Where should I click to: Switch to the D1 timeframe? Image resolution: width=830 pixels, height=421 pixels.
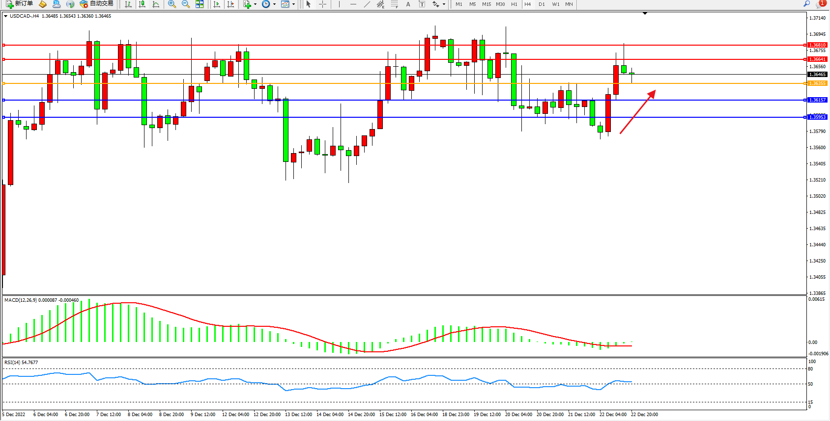[x=542, y=4]
